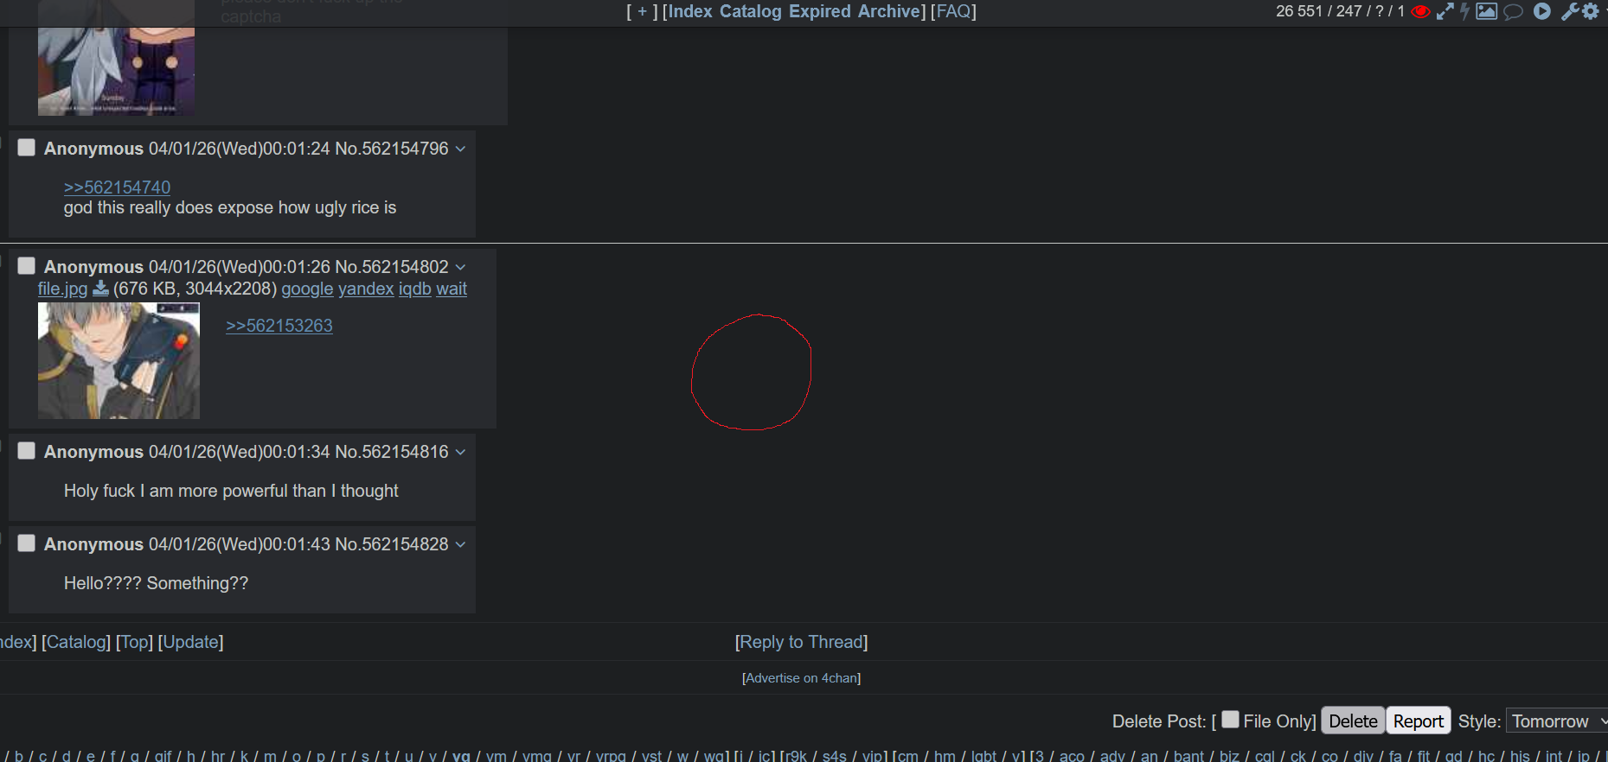Click post number 562154802

click(x=405, y=267)
